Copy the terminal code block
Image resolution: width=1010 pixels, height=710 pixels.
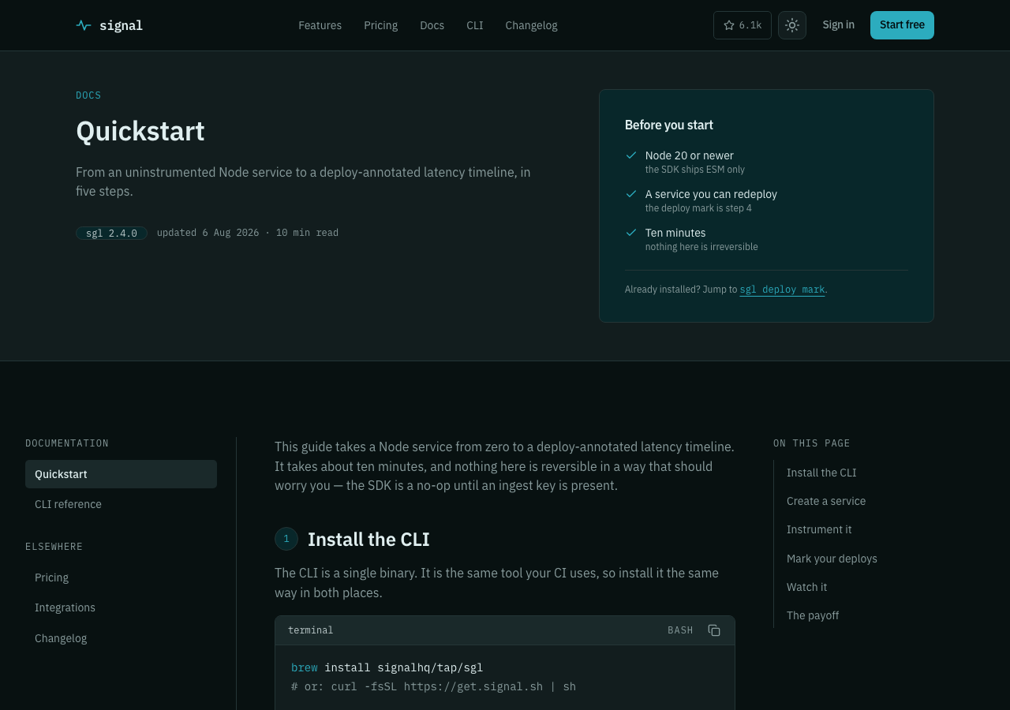coord(714,630)
